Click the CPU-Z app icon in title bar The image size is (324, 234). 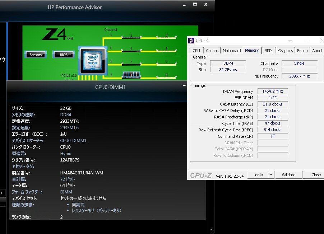coord(191,41)
